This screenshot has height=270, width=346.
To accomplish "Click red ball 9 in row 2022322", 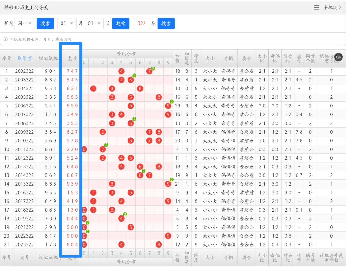I will point(168,236).
